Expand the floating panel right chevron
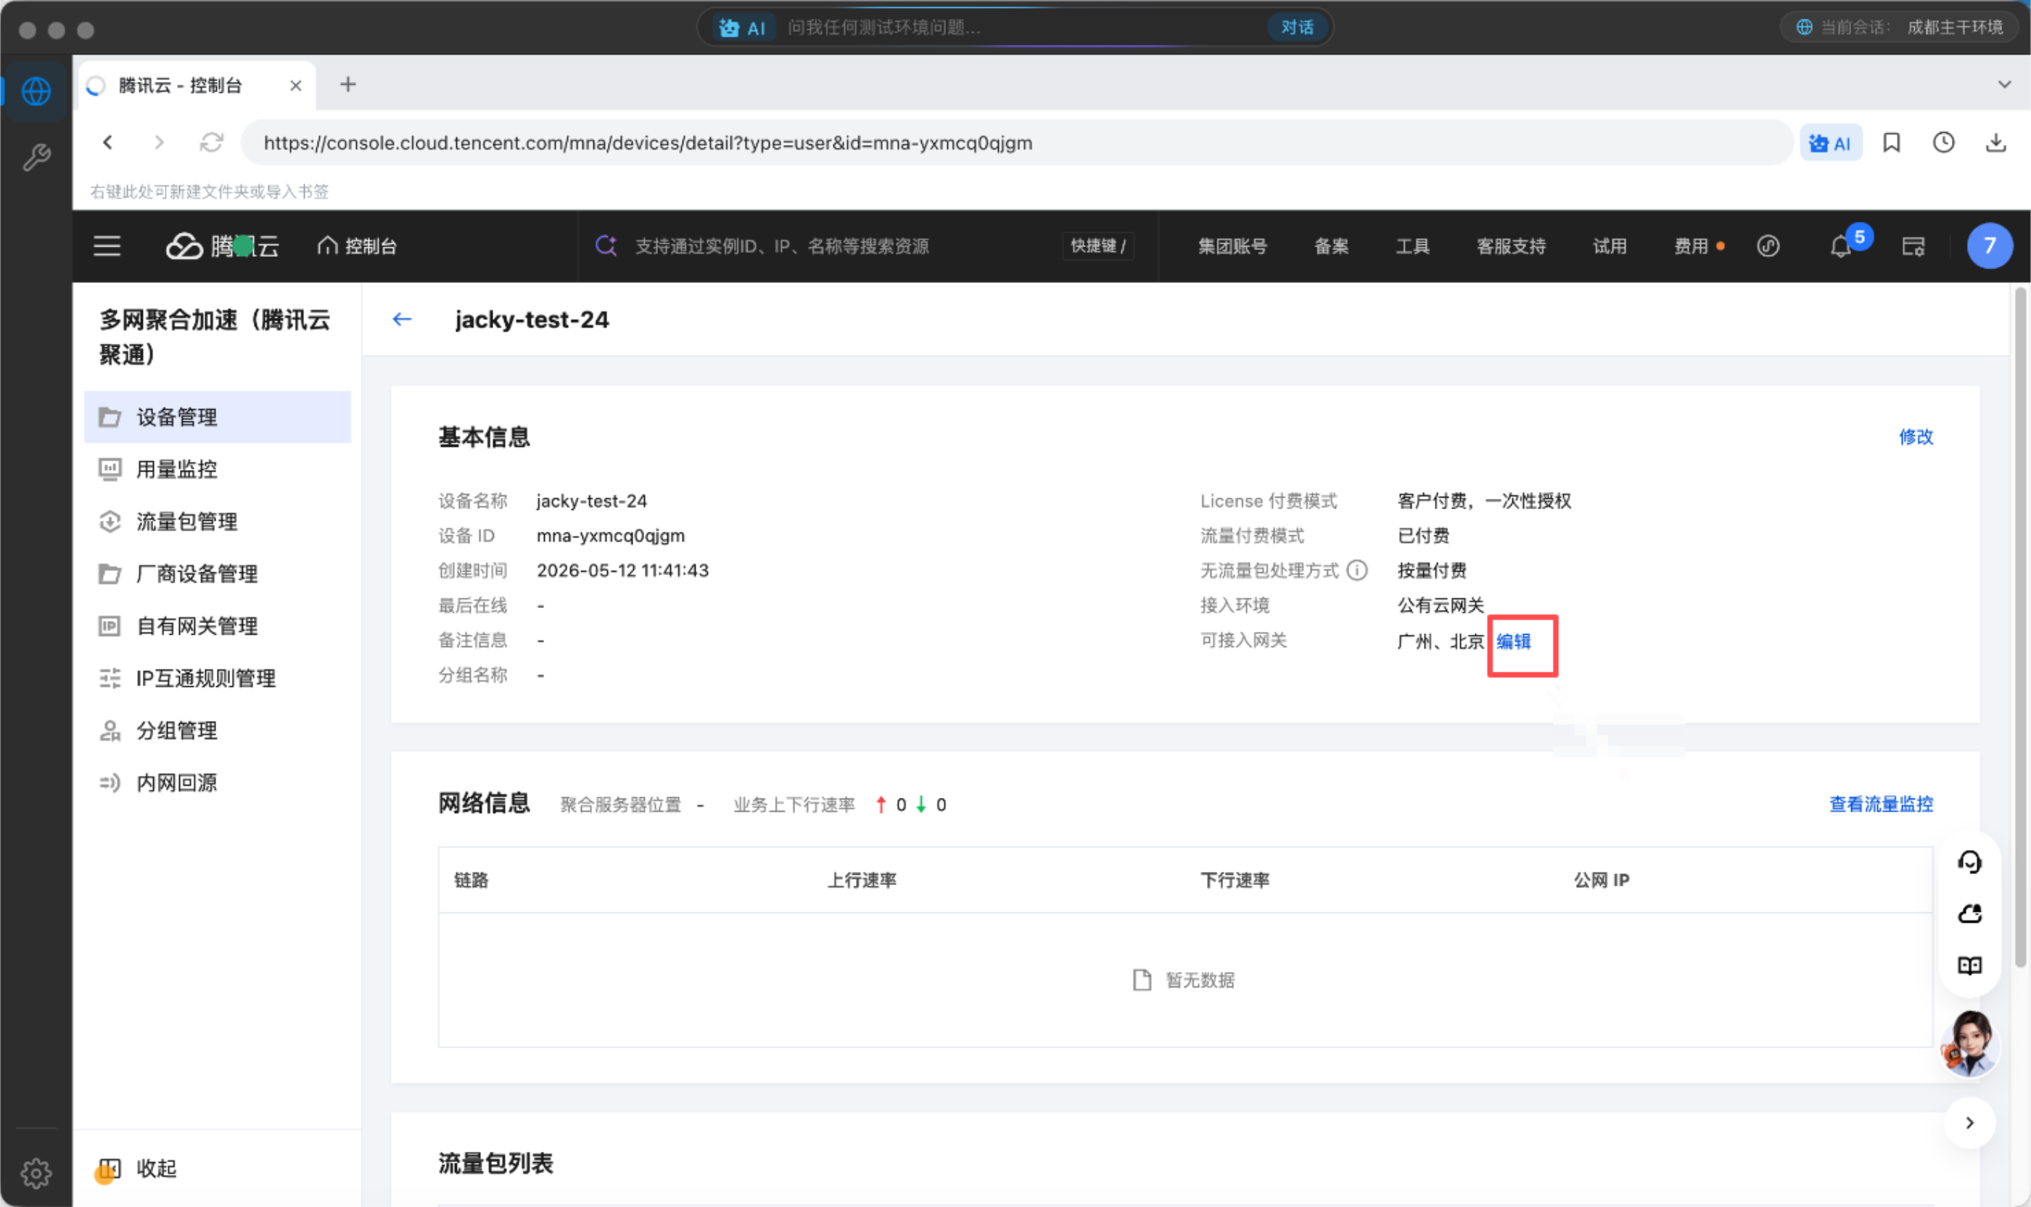Viewport: 2031px width, 1207px height. (x=1969, y=1122)
